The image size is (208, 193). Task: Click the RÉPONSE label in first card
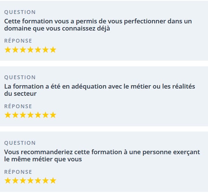(18, 41)
